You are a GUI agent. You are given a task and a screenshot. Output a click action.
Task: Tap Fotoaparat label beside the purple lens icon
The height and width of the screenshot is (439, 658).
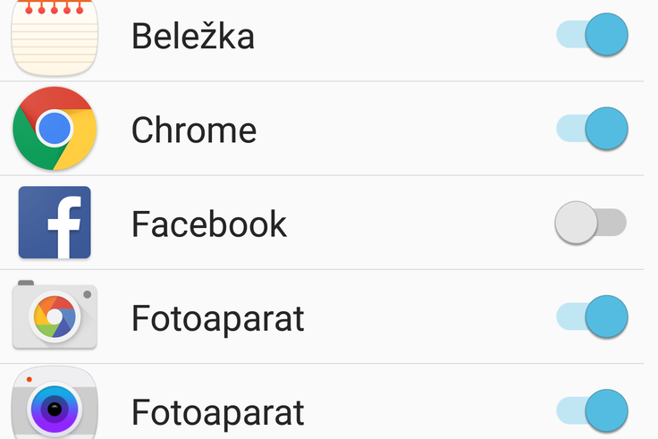[218, 413]
